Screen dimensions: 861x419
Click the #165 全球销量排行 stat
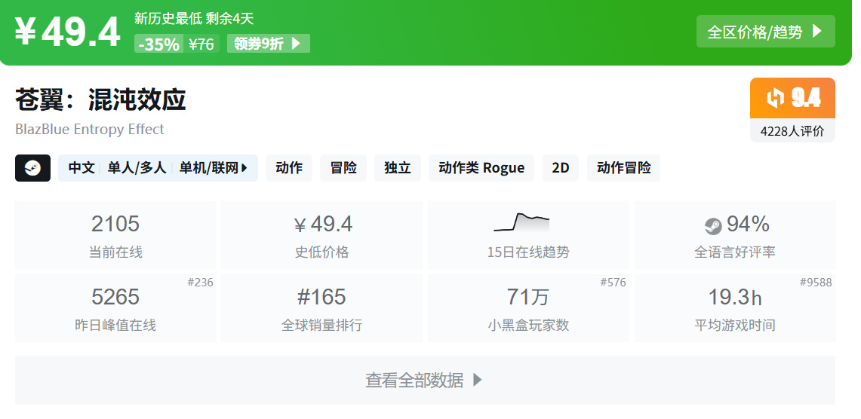(321, 308)
